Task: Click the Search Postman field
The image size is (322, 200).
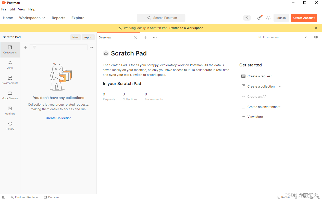Action: point(161,18)
